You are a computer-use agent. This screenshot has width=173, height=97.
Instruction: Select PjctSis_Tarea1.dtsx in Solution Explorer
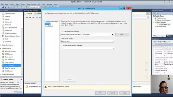coord(164,24)
